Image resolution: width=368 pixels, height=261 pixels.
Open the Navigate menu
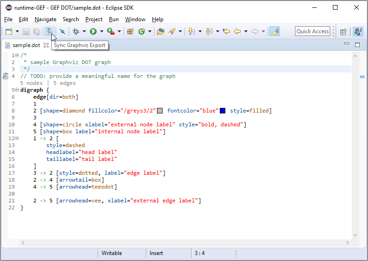point(45,19)
